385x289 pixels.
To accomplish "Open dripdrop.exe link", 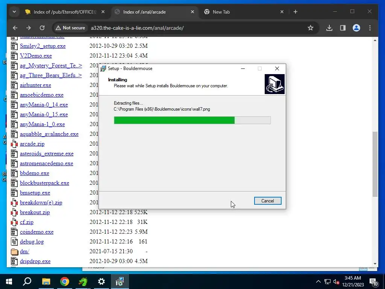I will pyautogui.click(x=35, y=261).
